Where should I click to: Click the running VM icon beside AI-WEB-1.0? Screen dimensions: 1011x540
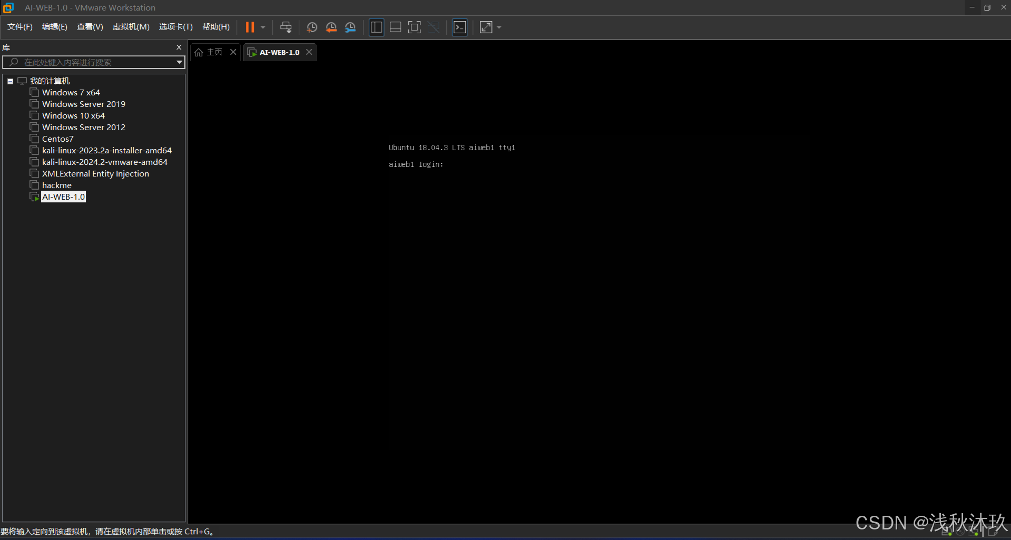pyautogui.click(x=35, y=197)
